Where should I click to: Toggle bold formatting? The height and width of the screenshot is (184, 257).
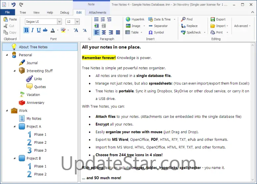point(26,30)
